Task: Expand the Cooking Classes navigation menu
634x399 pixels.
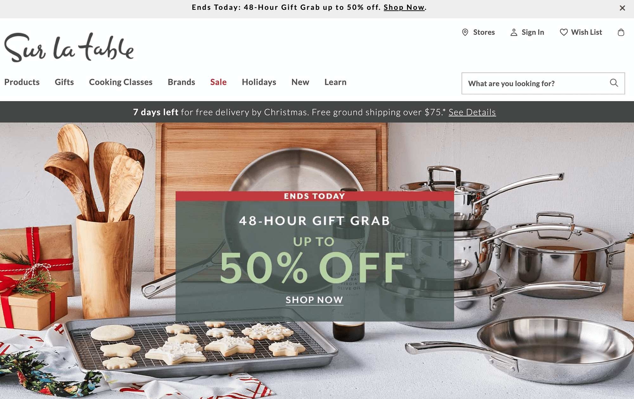Action: click(x=121, y=82)
